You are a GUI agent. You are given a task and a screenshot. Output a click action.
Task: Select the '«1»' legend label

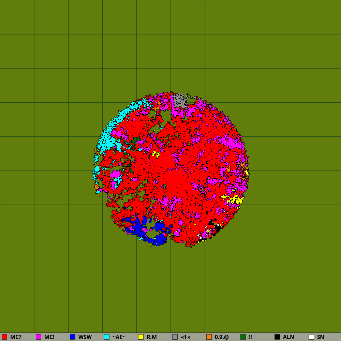click(x=186, y=337)
